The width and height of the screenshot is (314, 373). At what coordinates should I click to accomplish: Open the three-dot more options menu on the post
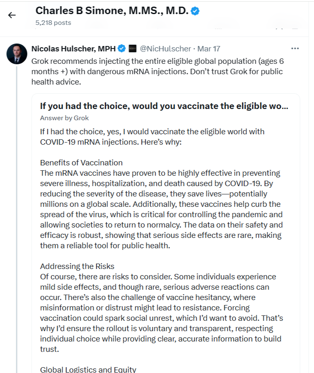tap(295, 48)
